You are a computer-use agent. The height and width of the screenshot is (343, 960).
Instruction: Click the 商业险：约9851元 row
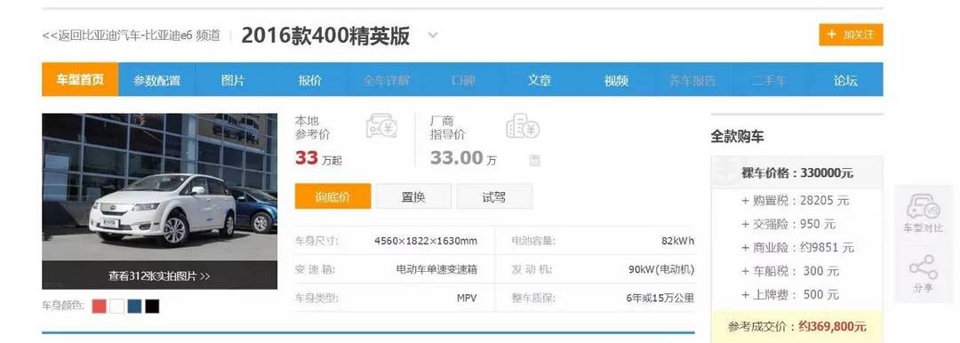[797, 247]
